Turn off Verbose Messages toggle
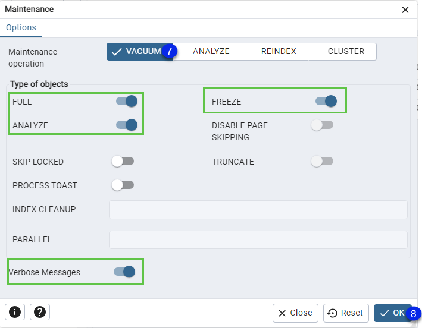The image size is (422, 328). pyautogui.click(x=124, y=272)
